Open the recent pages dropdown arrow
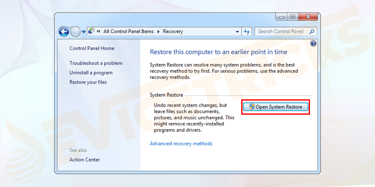 point(84,32)
